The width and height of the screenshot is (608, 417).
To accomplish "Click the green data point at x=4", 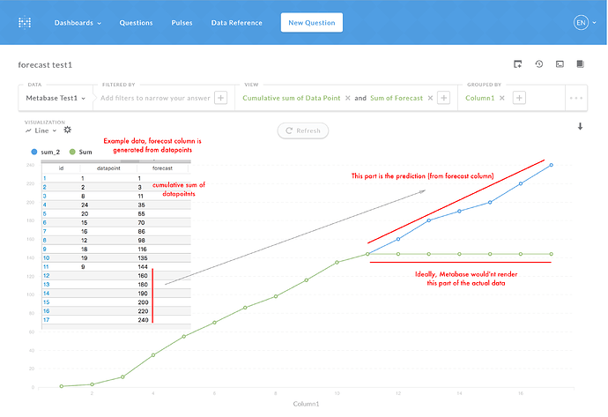I will [x=153, y=355].
